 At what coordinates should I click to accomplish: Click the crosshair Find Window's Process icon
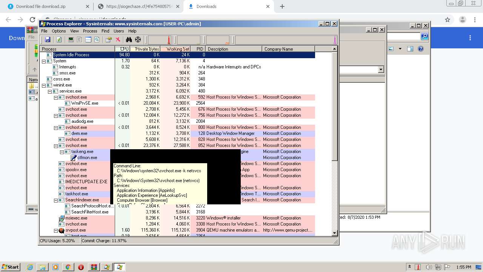pos(138,39)
